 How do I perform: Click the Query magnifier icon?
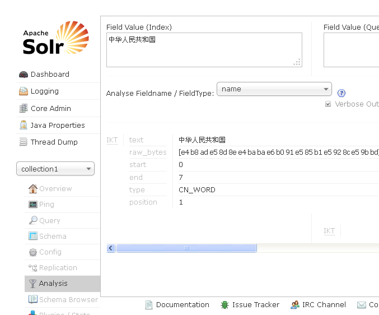(x=33, y=220)
